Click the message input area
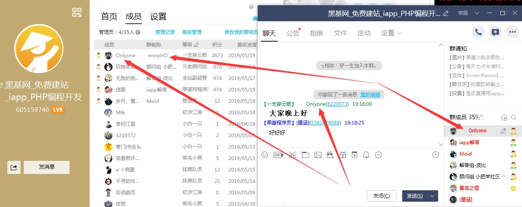522x207 pixels. click(351, 175)
